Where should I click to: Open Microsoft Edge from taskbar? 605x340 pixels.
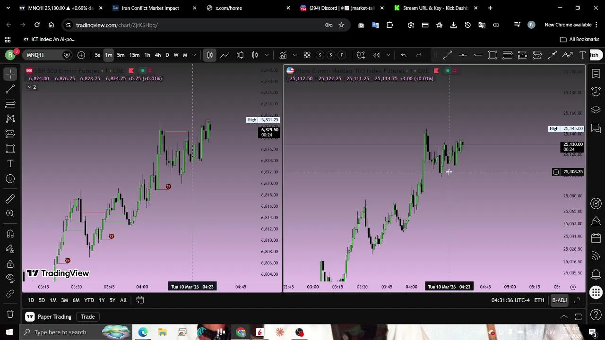point(143,332)
